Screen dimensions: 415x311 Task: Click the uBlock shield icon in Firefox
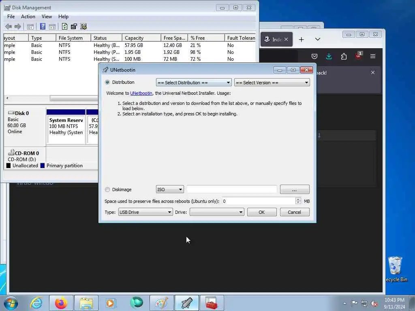click(x=358, y=56)
